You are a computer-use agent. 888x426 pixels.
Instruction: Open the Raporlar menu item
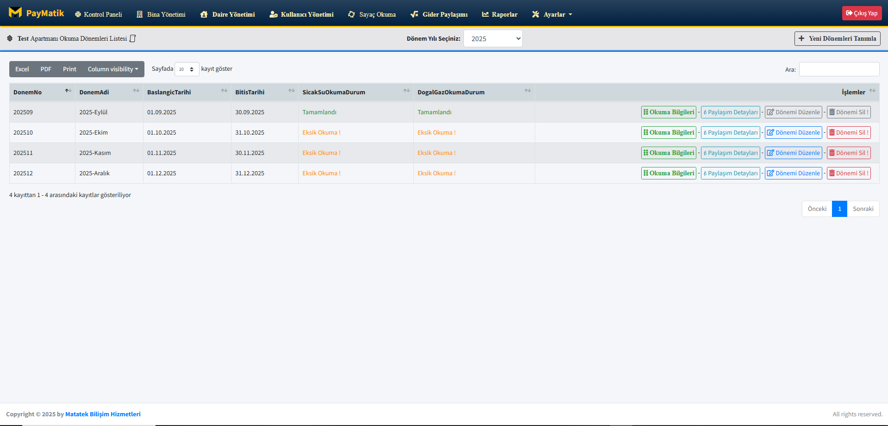coord(500,14)
